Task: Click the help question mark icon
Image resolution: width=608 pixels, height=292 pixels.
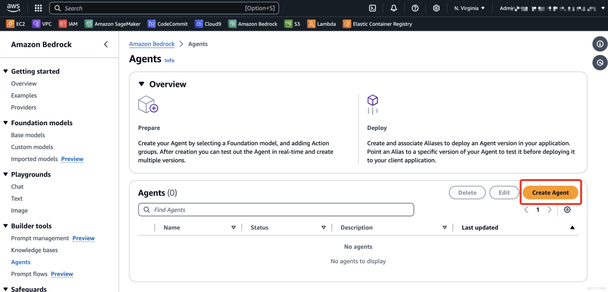Action: [x=415, y=8]
